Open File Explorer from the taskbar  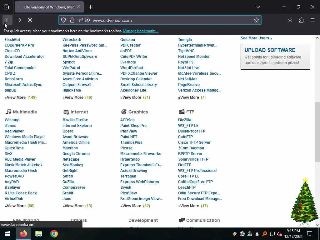coord(38,234)
